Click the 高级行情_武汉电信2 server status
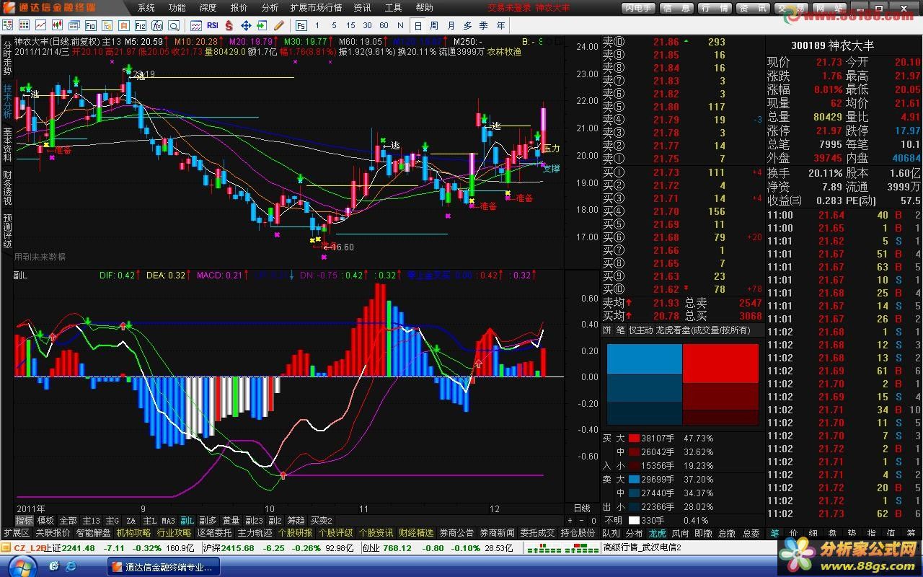This screenshot has width=923, height=577. [x=642, y=548]
